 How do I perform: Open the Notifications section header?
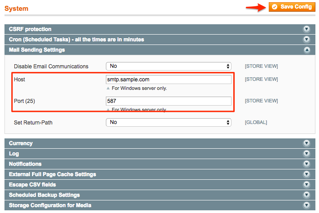point(25,164)
